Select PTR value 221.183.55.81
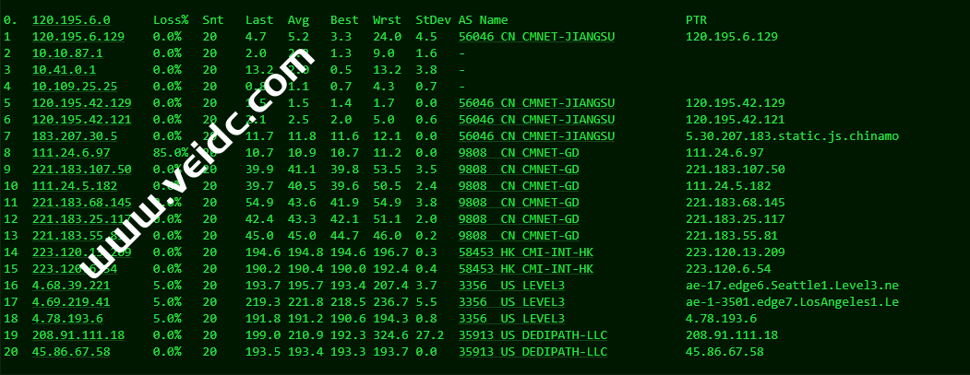The width and height of the screenshot is (970, 375). point(732,235)
